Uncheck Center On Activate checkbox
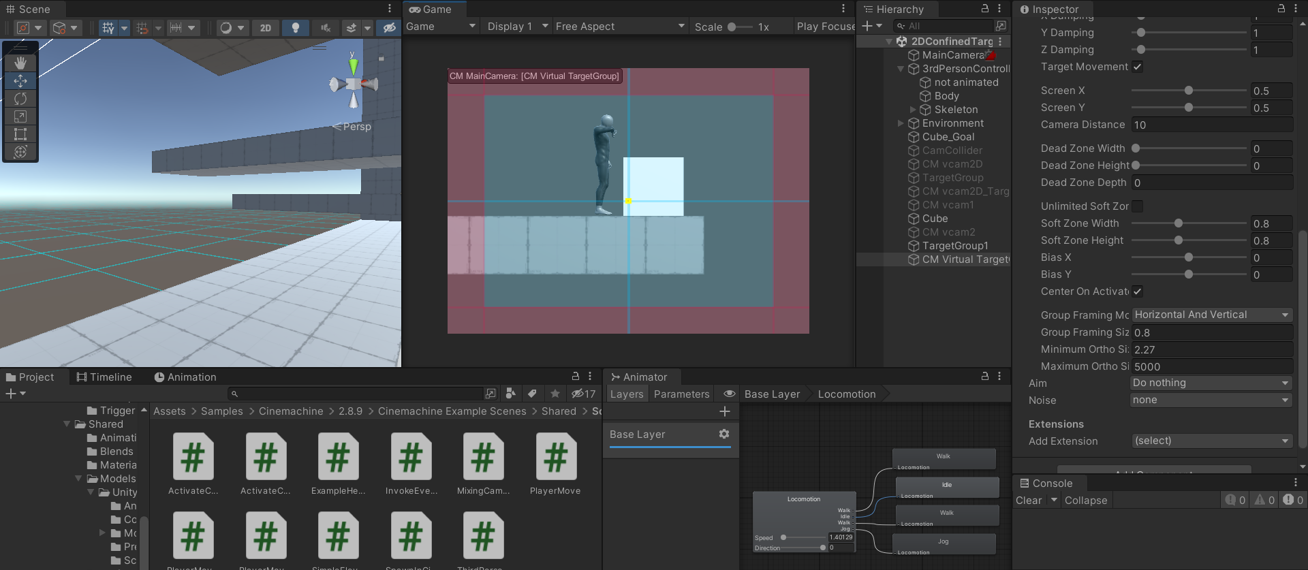The height and width of the screenshot is (570, 1308). (1138, 291)
